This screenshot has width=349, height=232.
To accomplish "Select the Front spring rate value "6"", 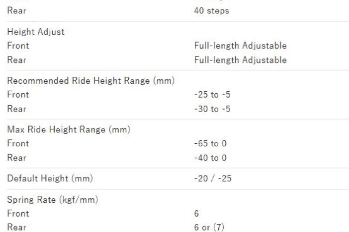I will [x=197, y=214].
